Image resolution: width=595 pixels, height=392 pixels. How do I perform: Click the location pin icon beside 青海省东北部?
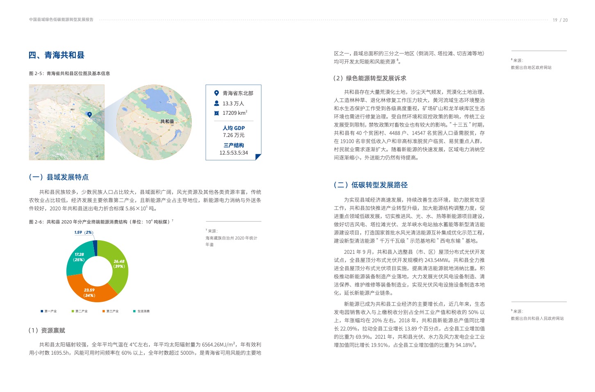[216, 93]
